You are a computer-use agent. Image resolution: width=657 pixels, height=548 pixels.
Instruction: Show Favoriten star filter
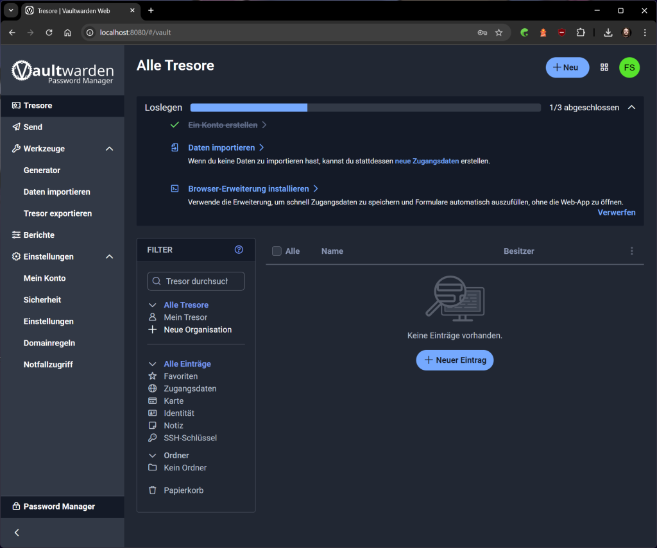(180, 376)
